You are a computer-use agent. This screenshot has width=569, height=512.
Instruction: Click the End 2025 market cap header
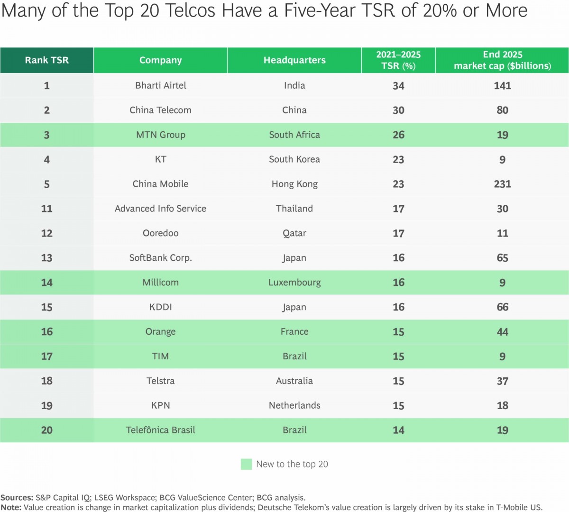502,60
